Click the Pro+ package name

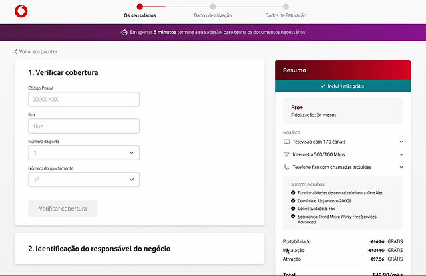[297, 108]
